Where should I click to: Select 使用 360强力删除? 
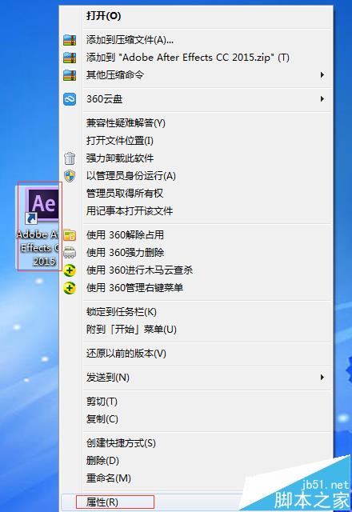[196, 253]
